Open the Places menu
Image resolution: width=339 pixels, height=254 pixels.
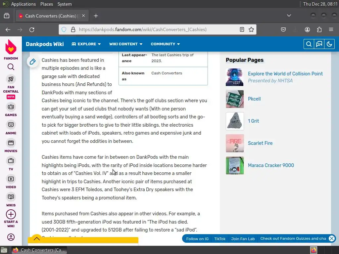point(46,4)
